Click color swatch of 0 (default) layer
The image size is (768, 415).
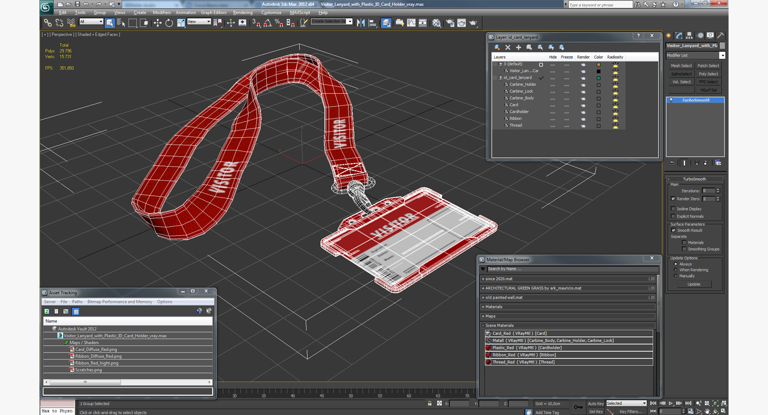[598, 64]
